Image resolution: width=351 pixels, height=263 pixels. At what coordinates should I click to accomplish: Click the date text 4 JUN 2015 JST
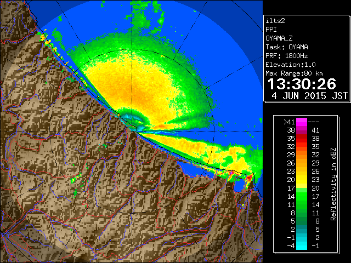(309, 96)
